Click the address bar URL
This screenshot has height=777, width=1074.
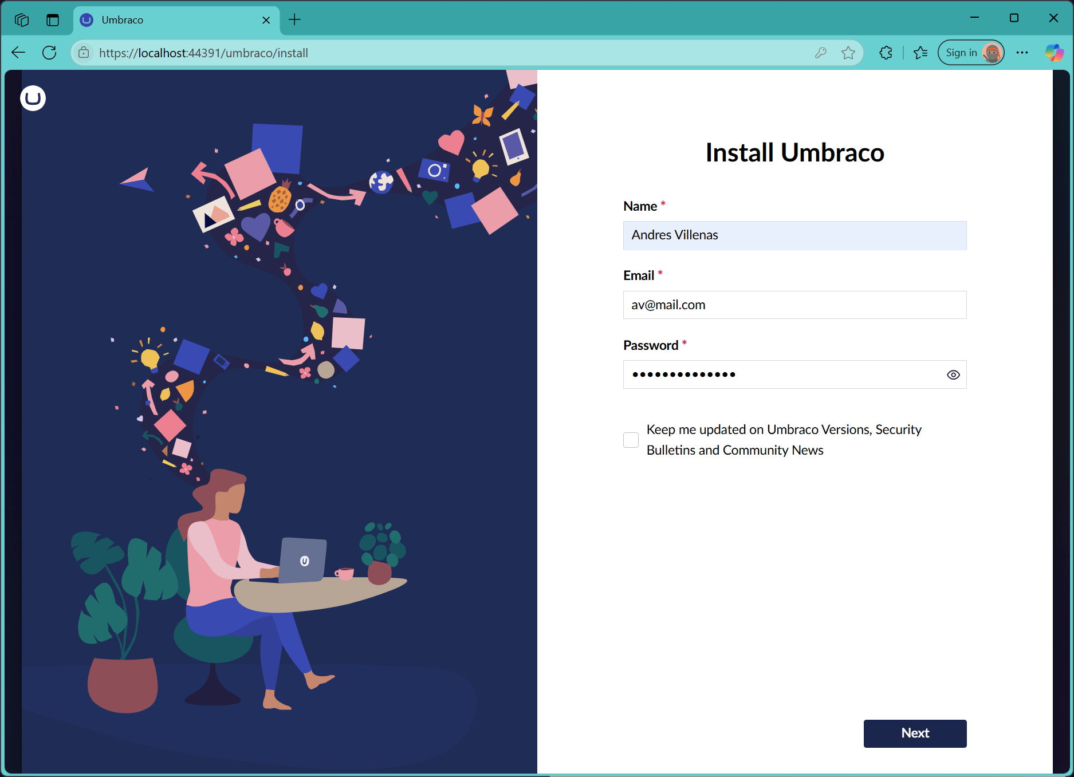pos(203,53)
